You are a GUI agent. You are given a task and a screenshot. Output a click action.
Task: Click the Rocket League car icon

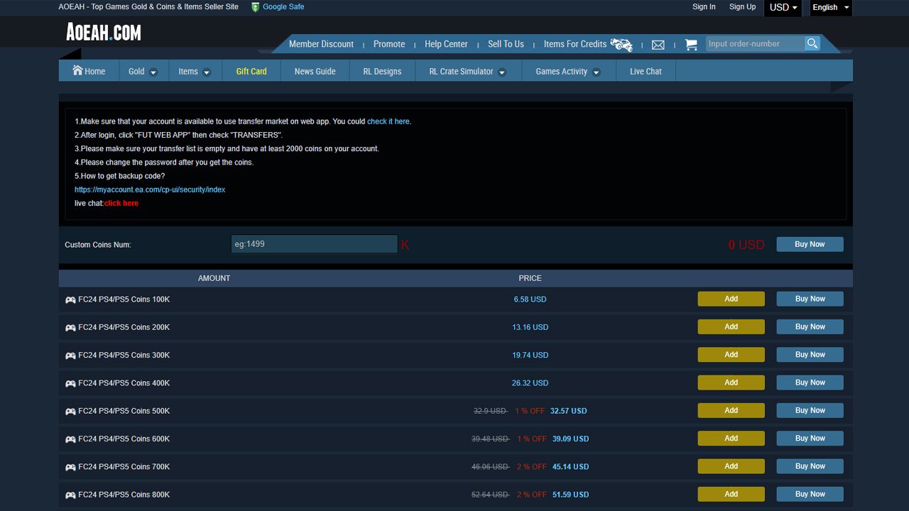pyautogui.click(x=621, y=45)
